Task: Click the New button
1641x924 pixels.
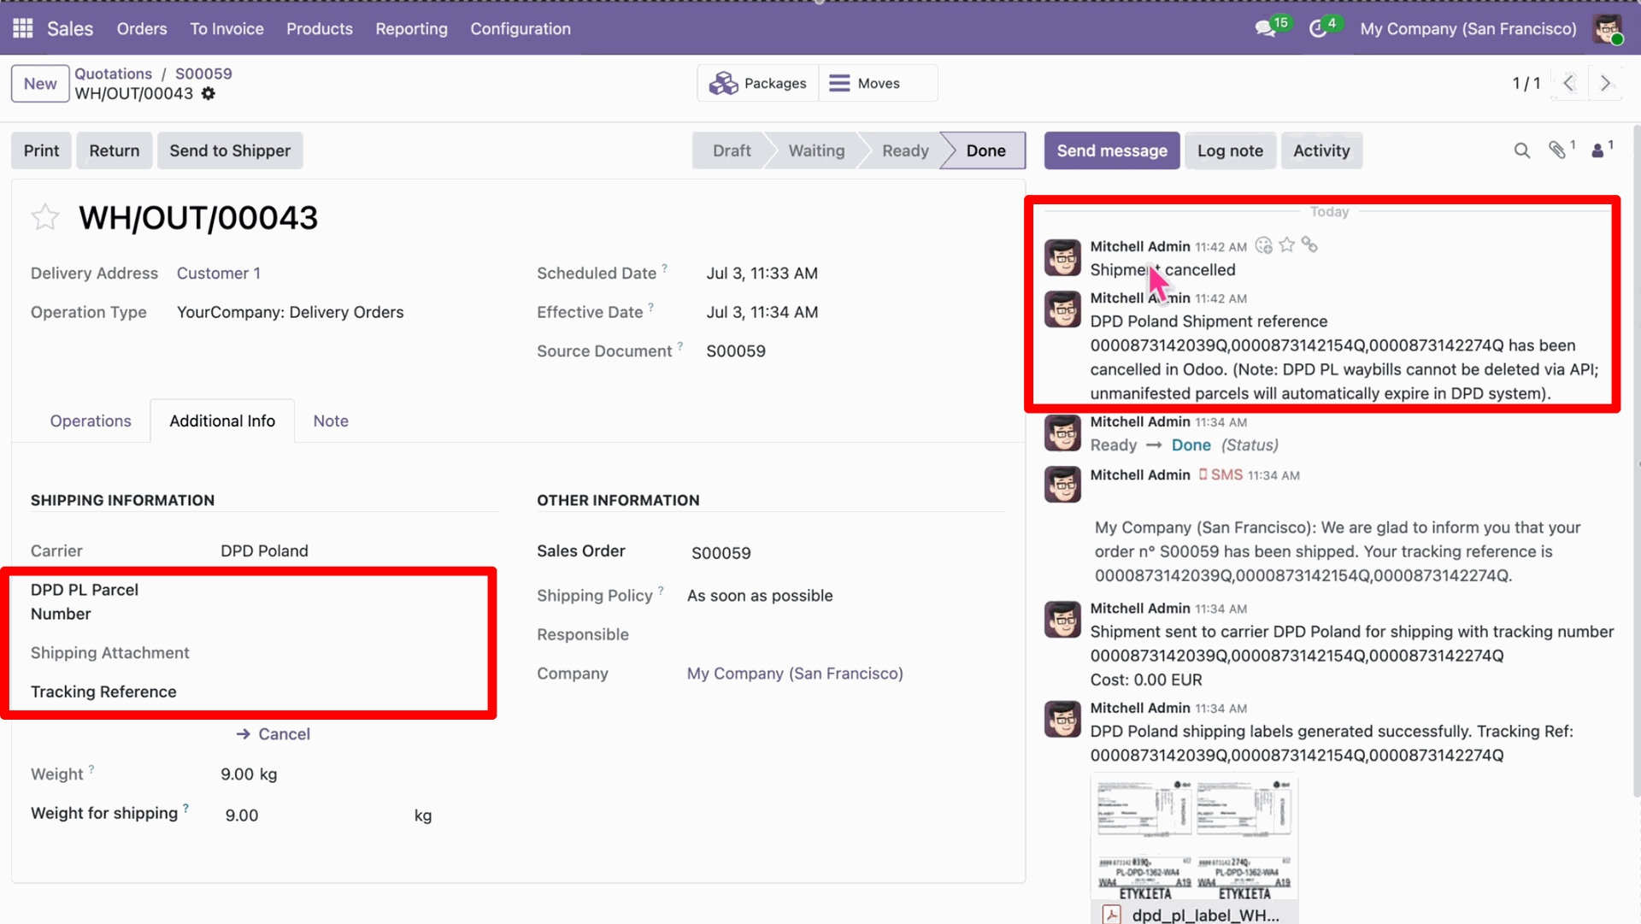Action: point(40,84)
